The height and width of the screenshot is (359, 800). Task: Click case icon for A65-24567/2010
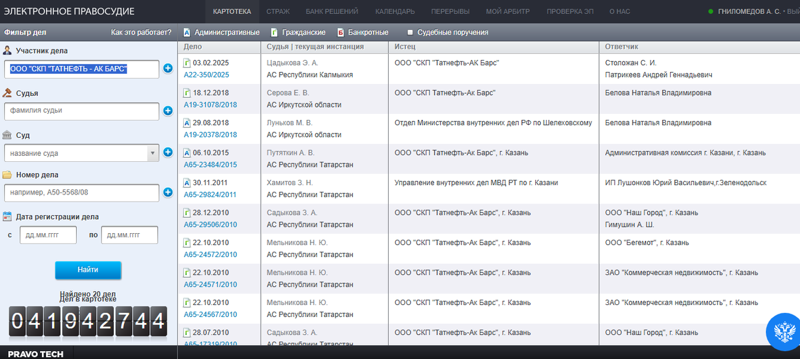point(187,302)
